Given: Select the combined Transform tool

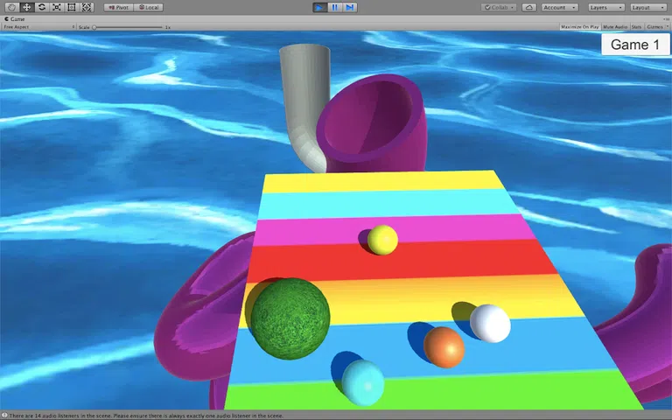Looking at the screenshot, I should (x=87, y=7).
